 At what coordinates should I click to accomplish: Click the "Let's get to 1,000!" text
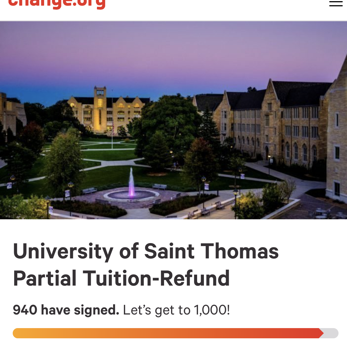coord(176,310)
